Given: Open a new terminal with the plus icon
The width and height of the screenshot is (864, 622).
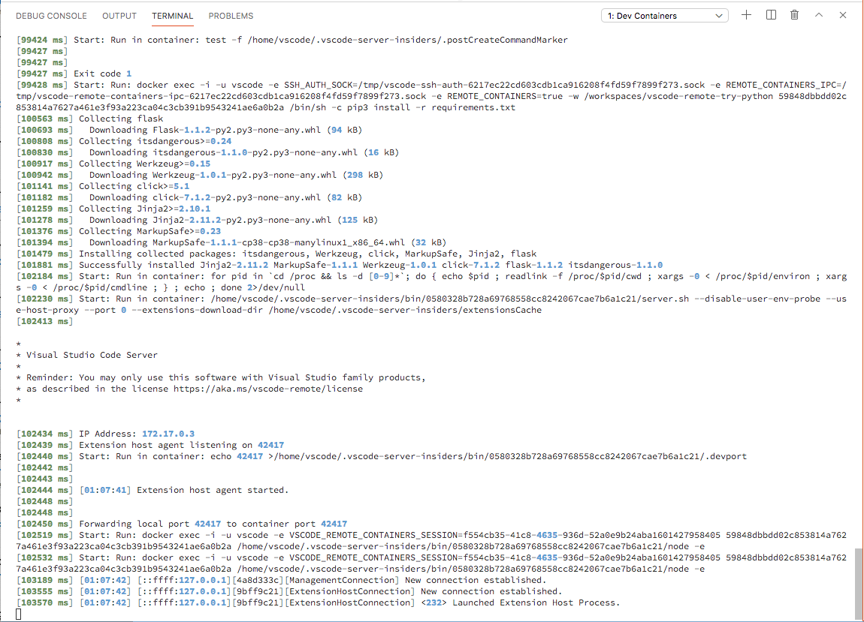Looking at the screenshot, I should 746,14.
